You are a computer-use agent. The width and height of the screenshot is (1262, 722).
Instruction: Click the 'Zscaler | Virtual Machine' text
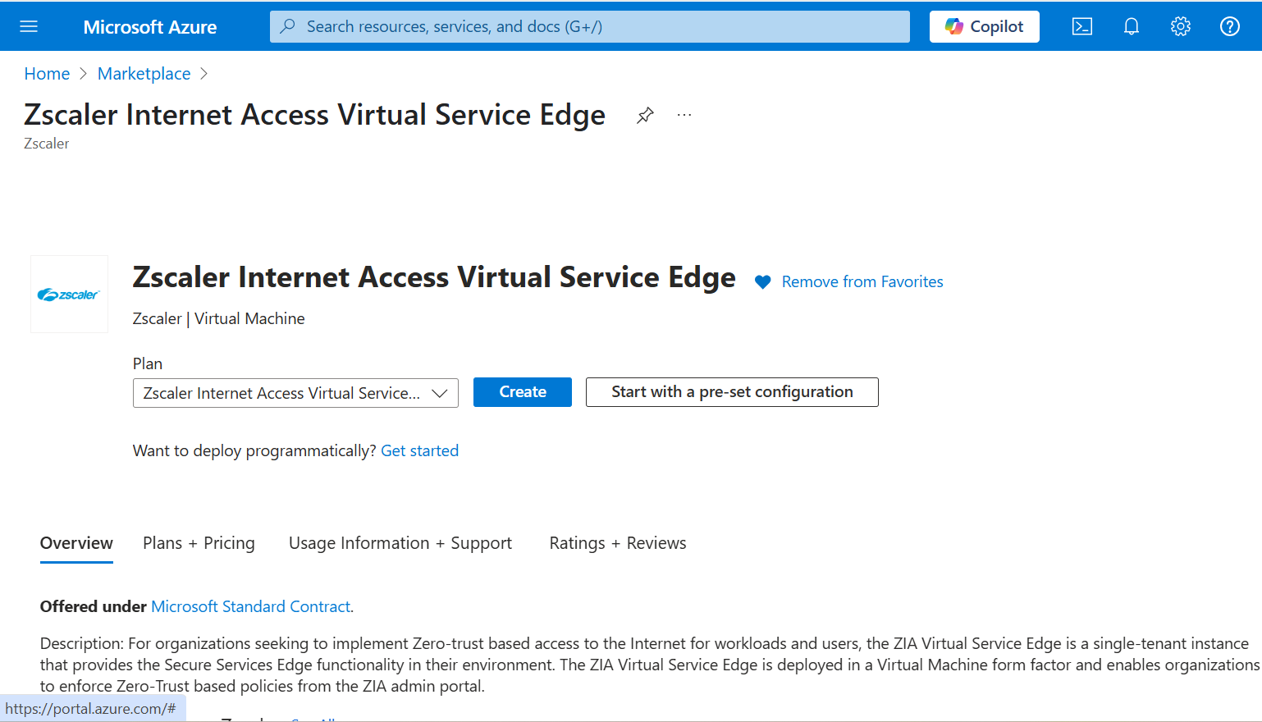coord(219,318)
